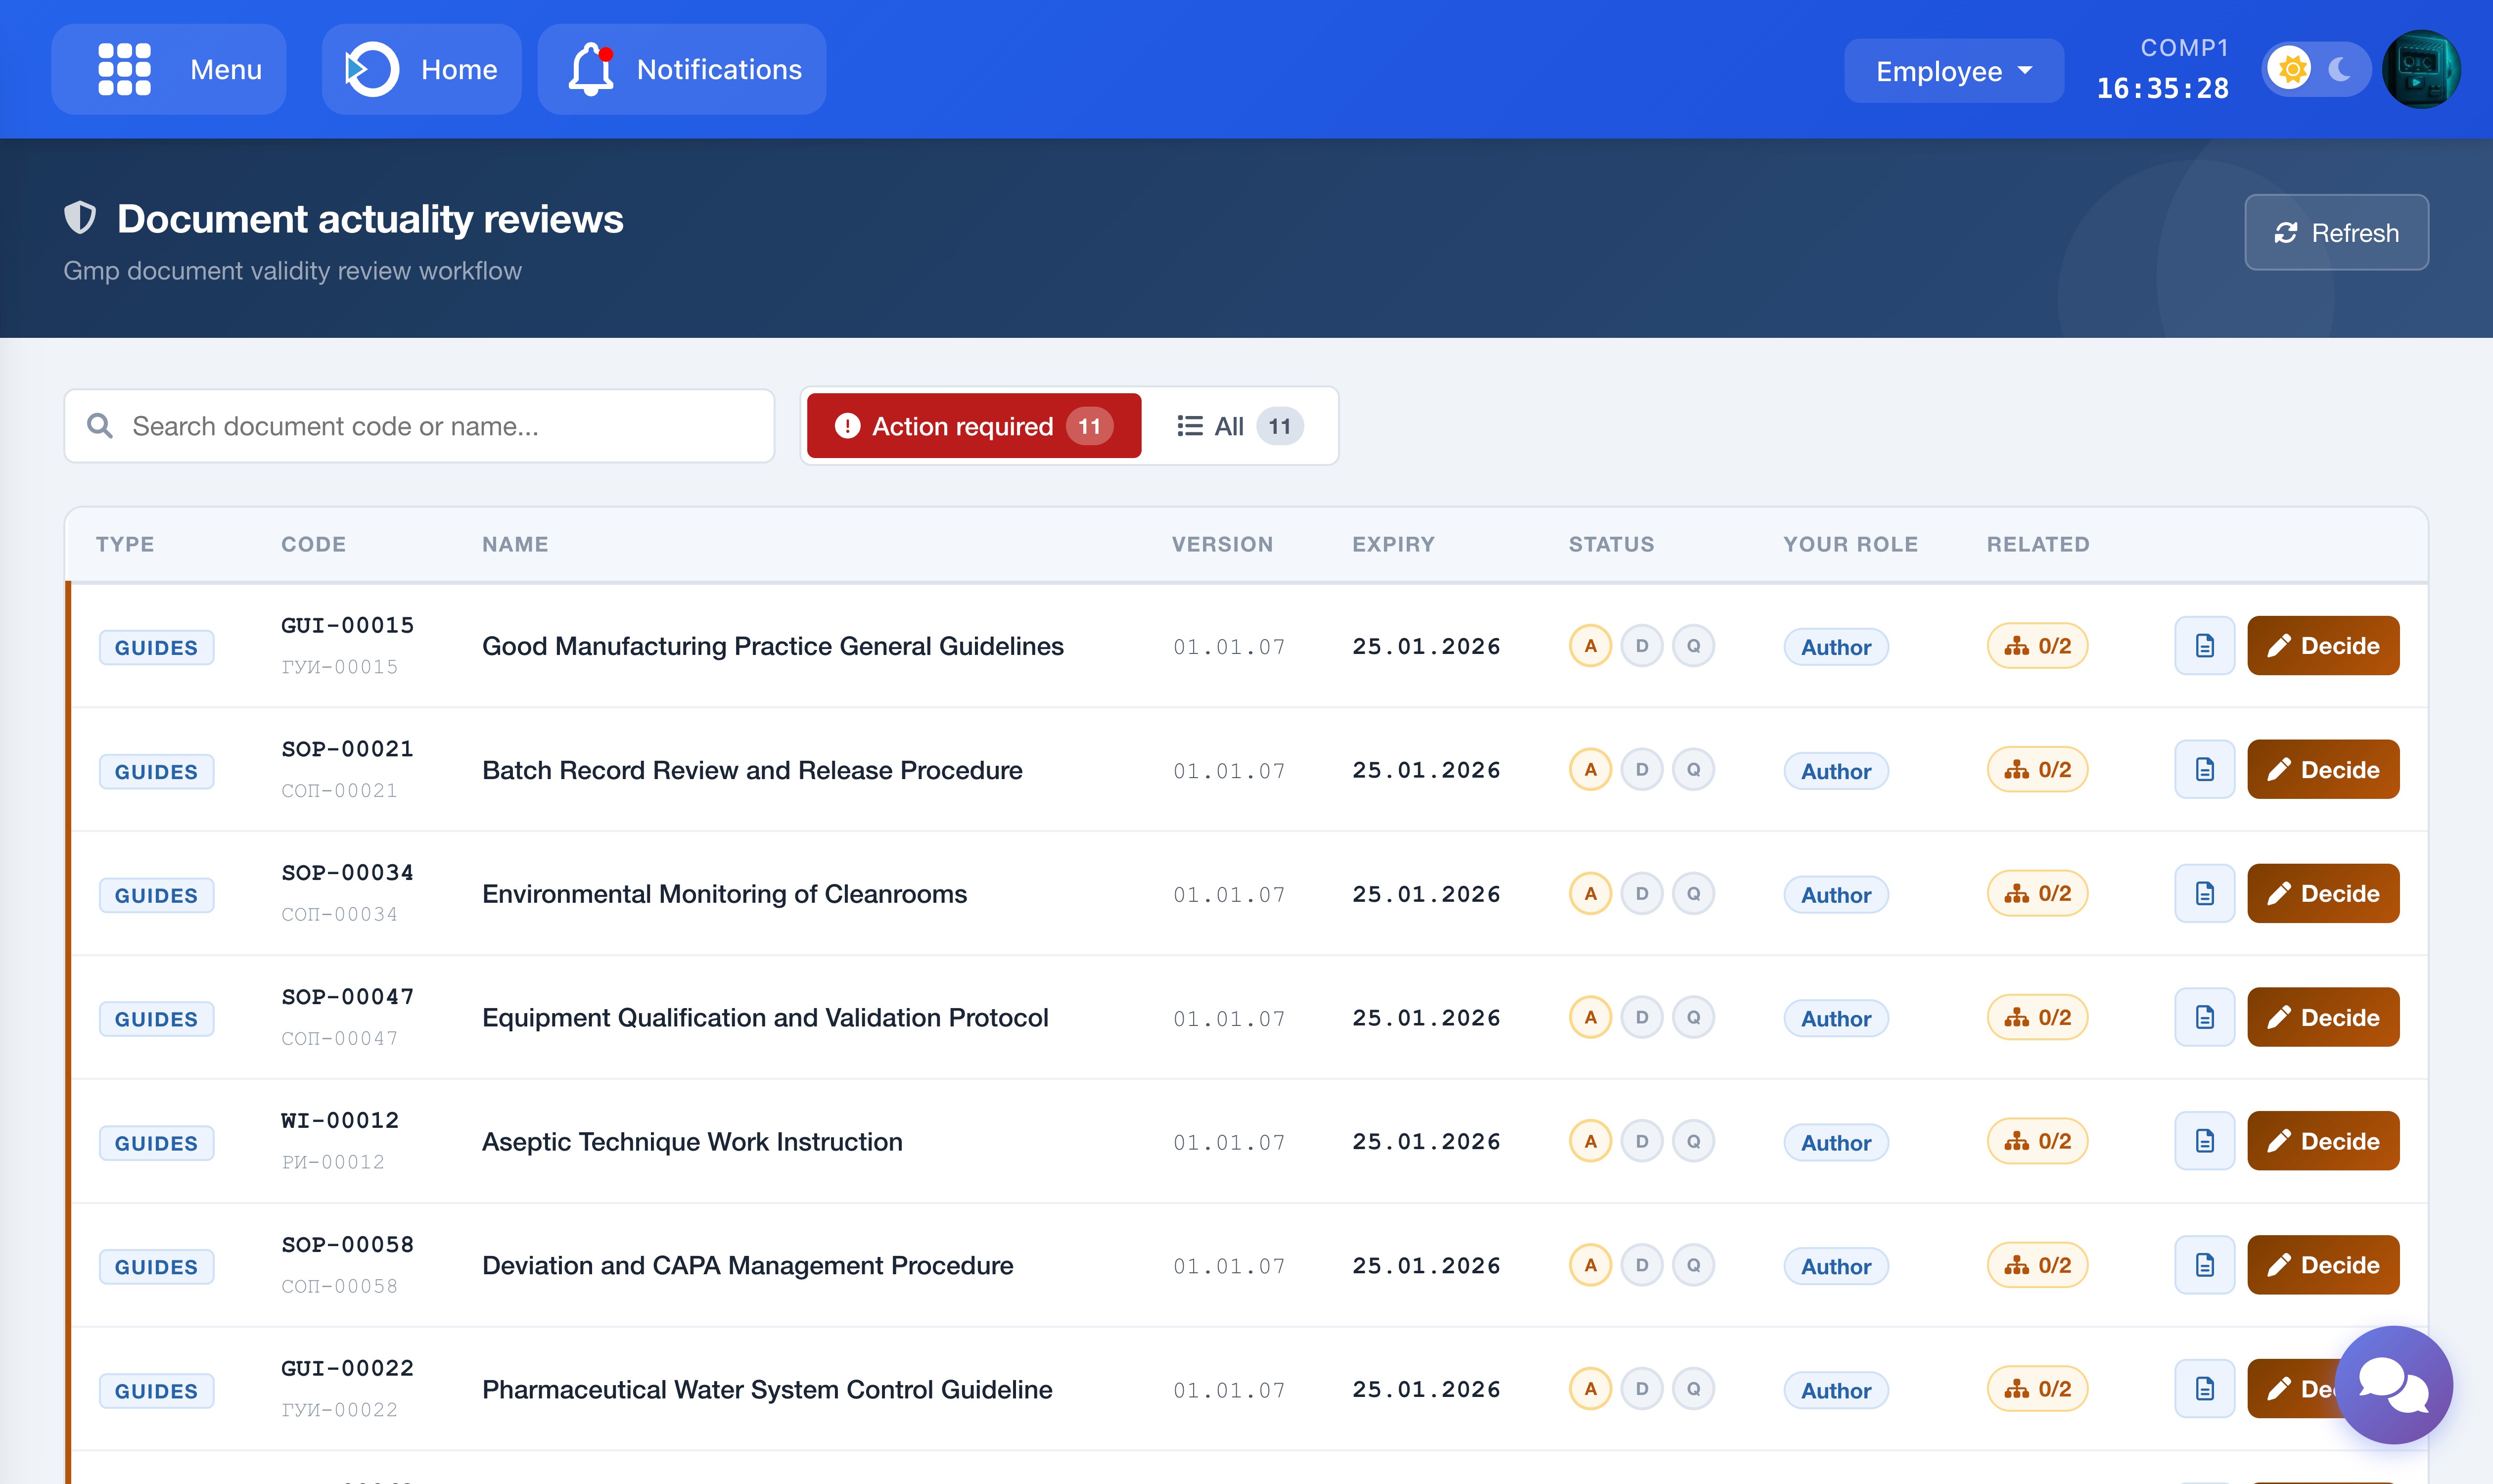
Task: Open the document preview icon for SOP-00034
Action: tap(2204, 893)
